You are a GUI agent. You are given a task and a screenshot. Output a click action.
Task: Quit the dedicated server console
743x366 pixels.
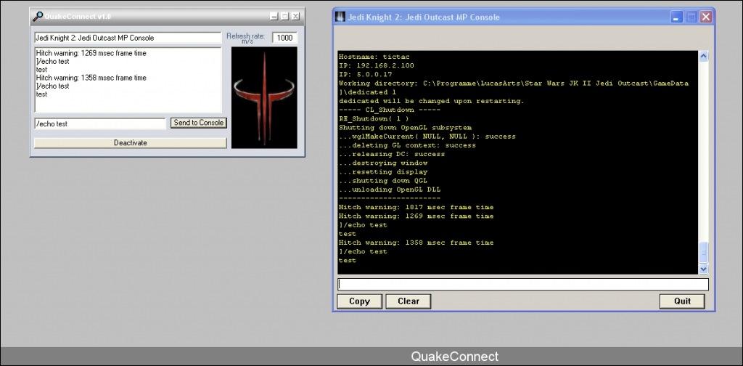click(x=682, y=301)
